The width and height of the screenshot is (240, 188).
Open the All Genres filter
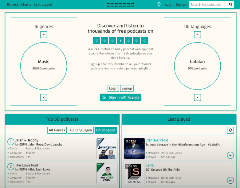tap(57, 130)
